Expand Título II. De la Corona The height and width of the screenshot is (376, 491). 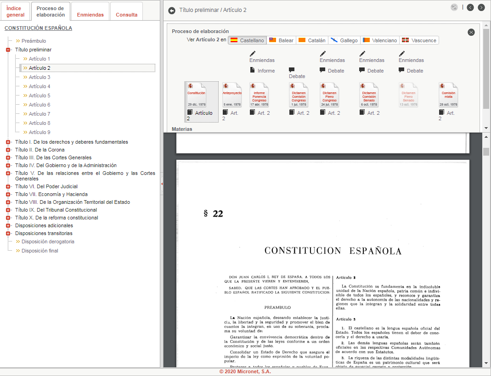pos(8,150)
